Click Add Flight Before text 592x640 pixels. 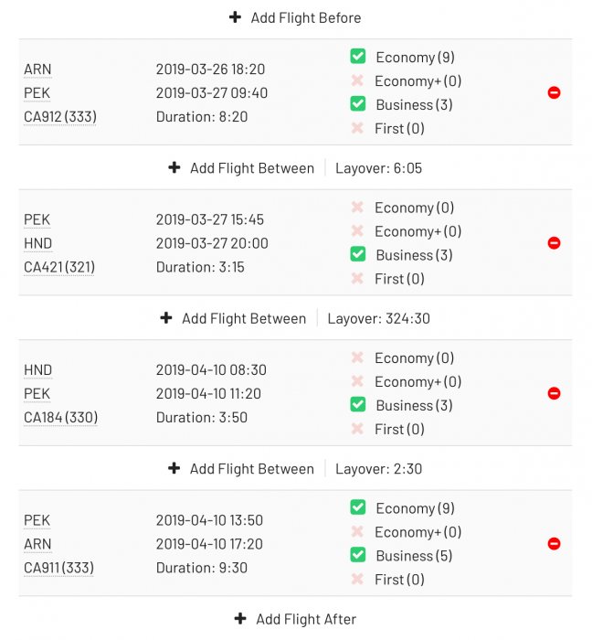point(306,17)
